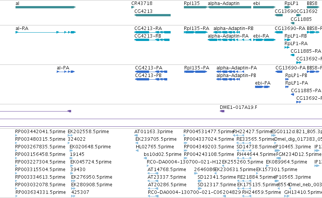322x198 pixels.
Task: Select EST RP003442041.5prime
Action: point(40,132)
